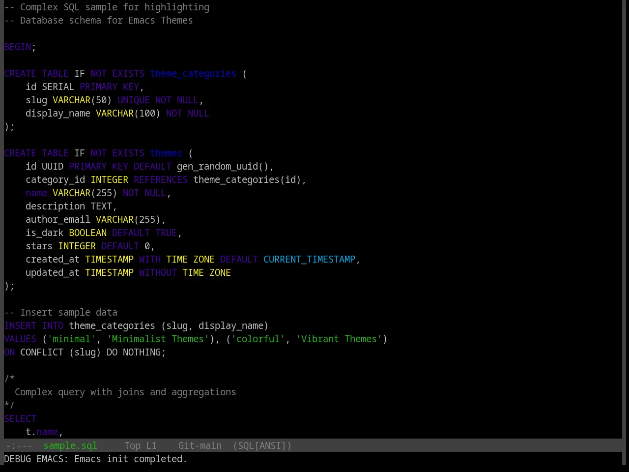Image resolution: width=629 pixels, height=472 pixels.
Task: Click the sample.sql buffer name in mode line
Action: point(70,445)
